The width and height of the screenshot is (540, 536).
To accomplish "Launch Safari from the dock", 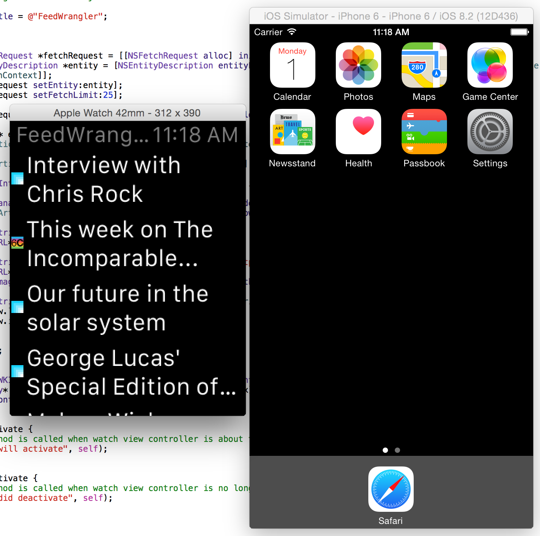I will click(x=391, y=489).
